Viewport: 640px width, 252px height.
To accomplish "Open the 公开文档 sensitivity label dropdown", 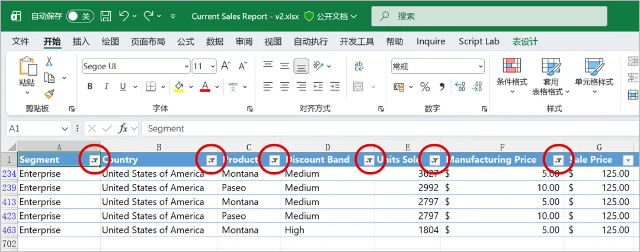I will coord(331,17).
